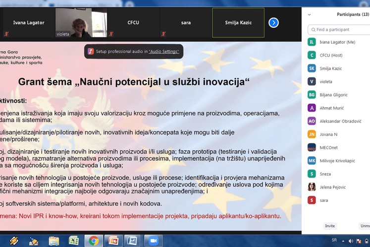Select participant name Jelena Pejovic
The image size is (370, 247).
pos(333,187)
